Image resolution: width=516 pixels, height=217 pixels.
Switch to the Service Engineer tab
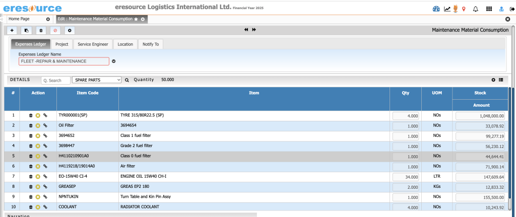coord(93,44)
